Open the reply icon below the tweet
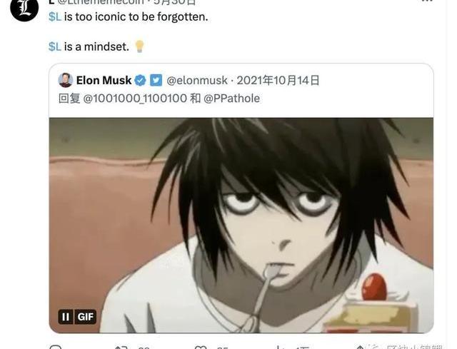Screen dimensions: 457x349 click(56, 347)
